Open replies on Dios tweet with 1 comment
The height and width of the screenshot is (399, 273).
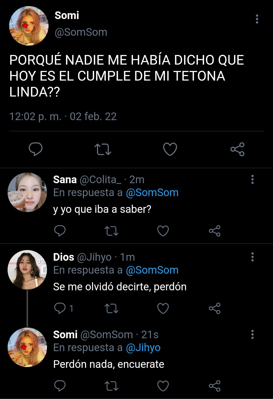coord(64,308)
